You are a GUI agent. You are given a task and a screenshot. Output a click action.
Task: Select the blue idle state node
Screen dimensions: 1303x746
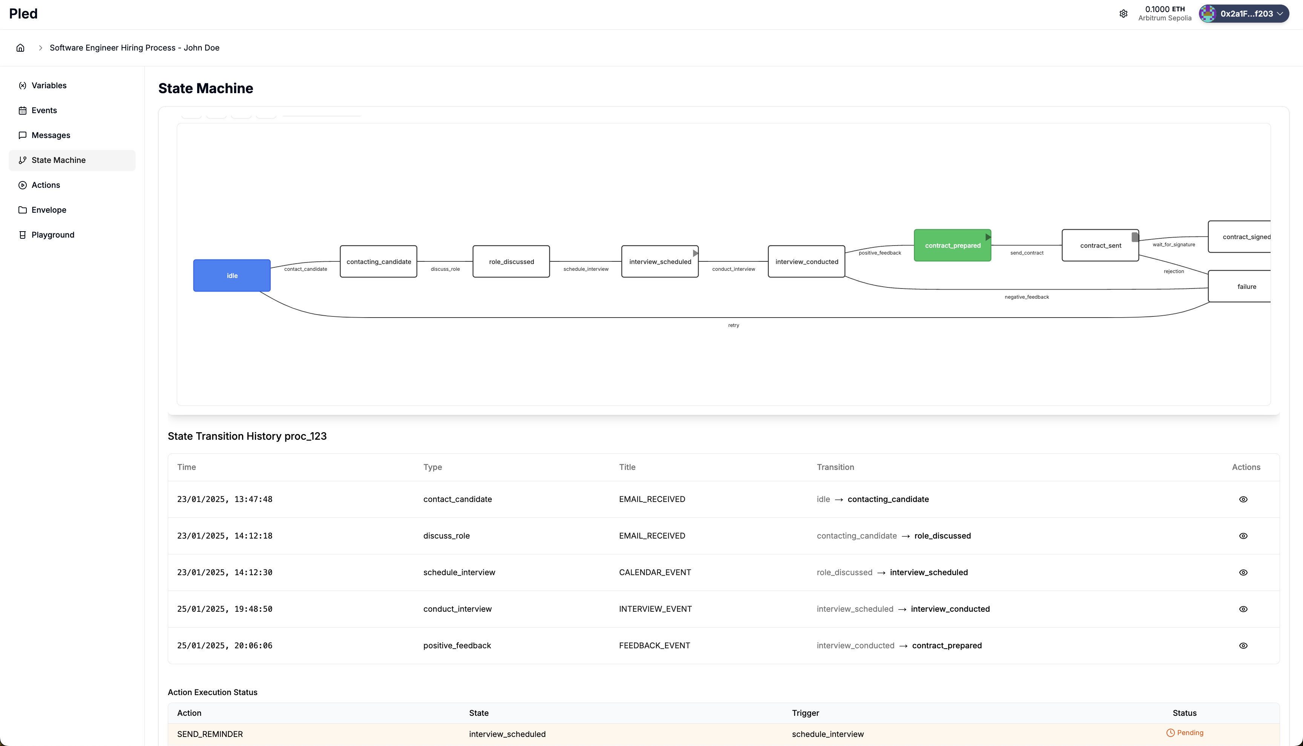232,276
